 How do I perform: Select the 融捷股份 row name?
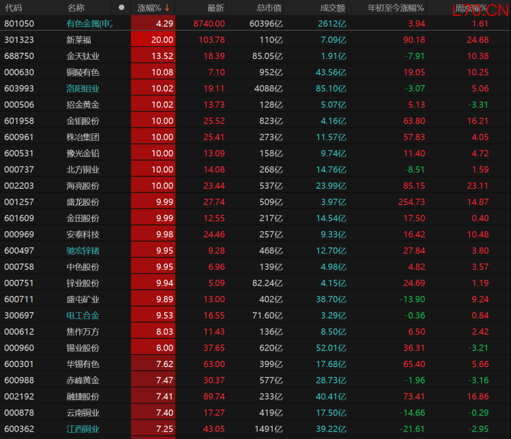83,397
